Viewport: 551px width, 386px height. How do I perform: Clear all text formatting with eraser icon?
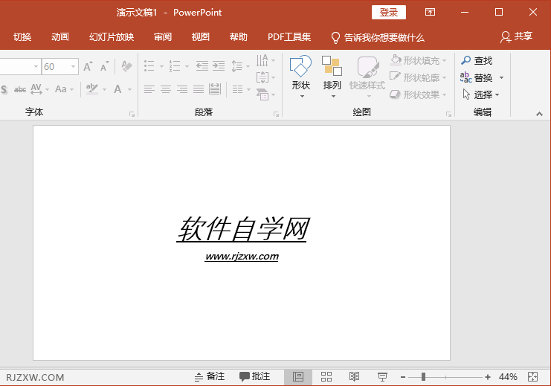pos(126,67)
